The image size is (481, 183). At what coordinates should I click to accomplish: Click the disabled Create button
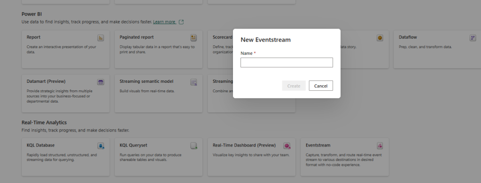[x=294, y=86]
